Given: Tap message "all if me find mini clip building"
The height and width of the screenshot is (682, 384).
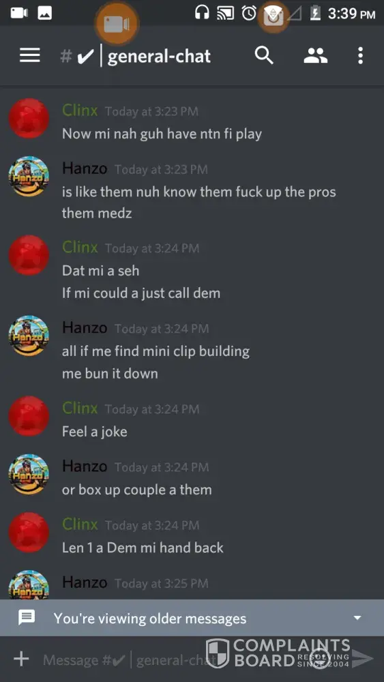Looking at the screenshot, I should point(156,351).
